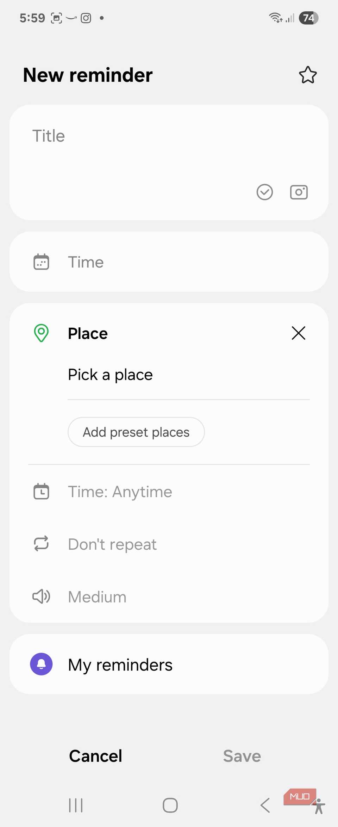Viewport: 338px width, 827px height.
Task: Tap the purple bell reminders icon
Action: (41, 664)
